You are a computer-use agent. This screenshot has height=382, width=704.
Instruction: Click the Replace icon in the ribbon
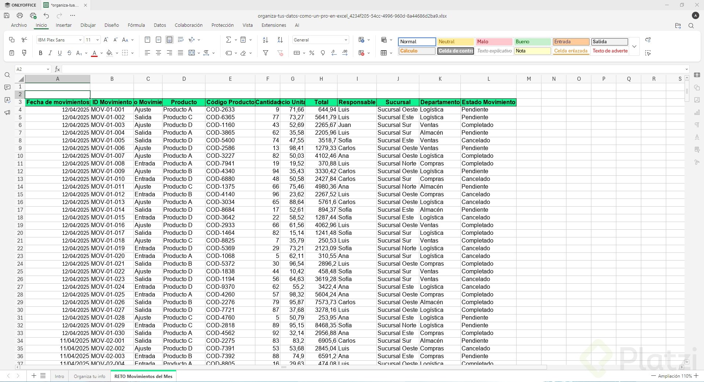click(648, 40)
